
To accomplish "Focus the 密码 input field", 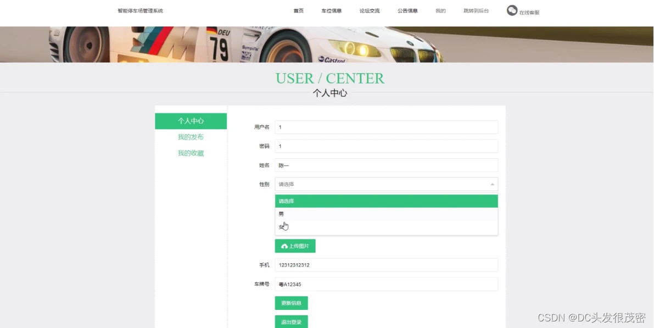I will [386, 146].
